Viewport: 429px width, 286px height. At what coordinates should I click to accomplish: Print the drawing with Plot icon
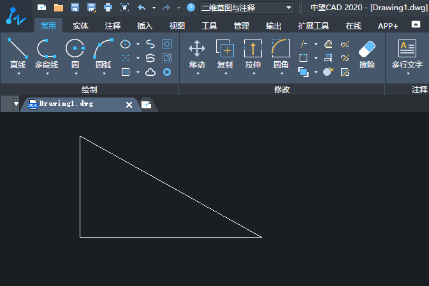(x=108, y=8)
